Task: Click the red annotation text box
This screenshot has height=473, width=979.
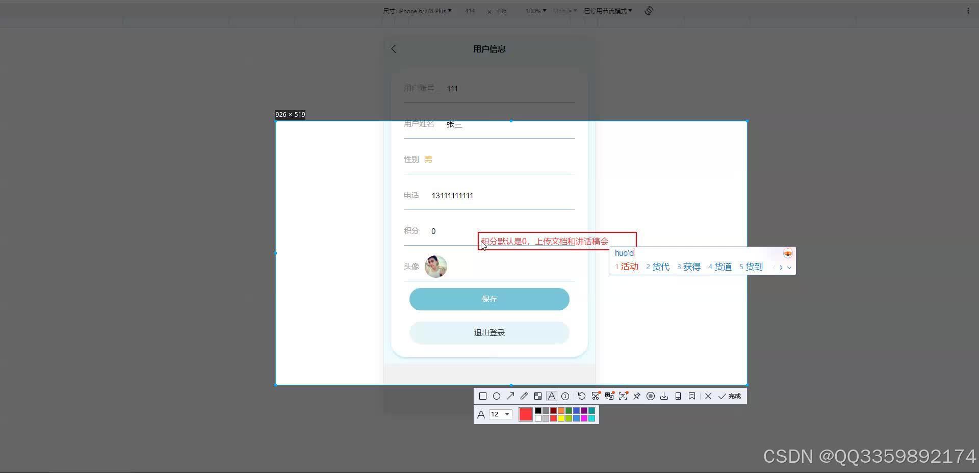Action: click(557, 241)
